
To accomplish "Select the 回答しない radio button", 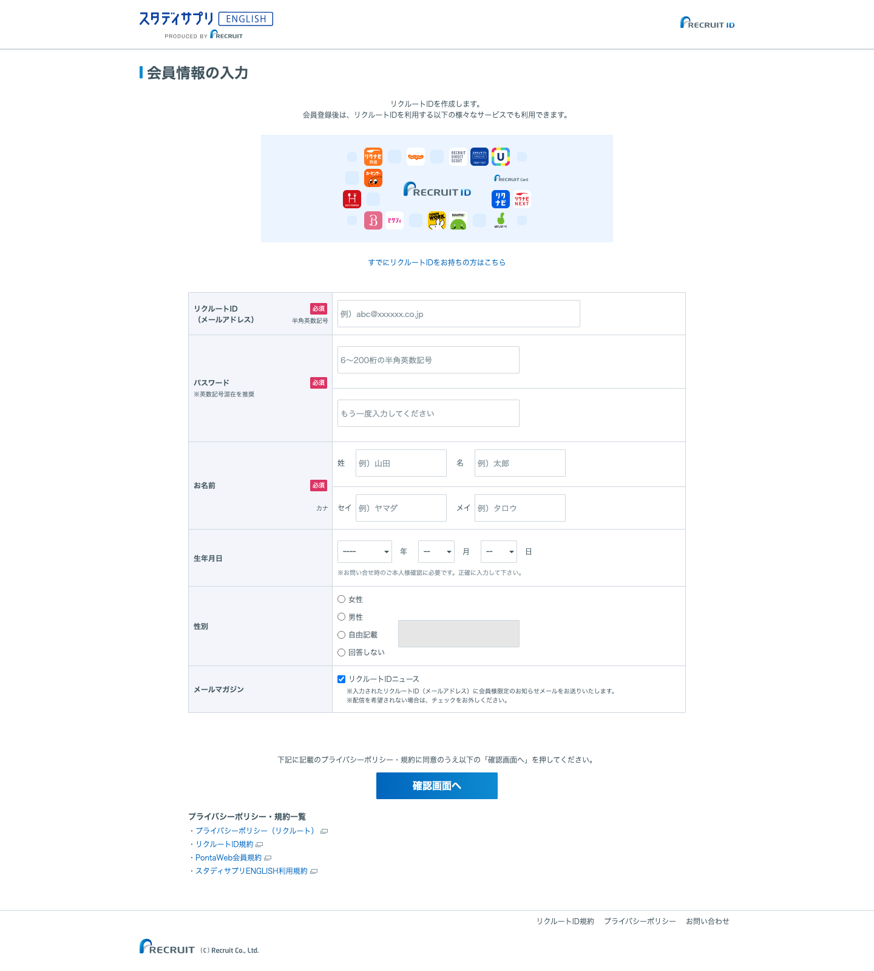I will coord(341,652).
